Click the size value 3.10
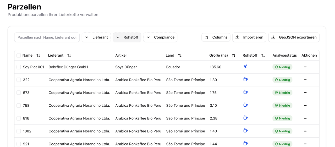The width and height of the screenshot is (335, 147). pos(213,106)
